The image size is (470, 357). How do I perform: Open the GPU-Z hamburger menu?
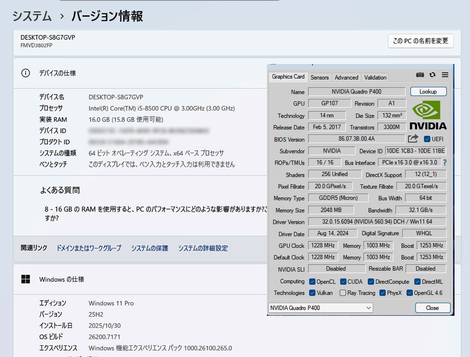tap(445, 75)
